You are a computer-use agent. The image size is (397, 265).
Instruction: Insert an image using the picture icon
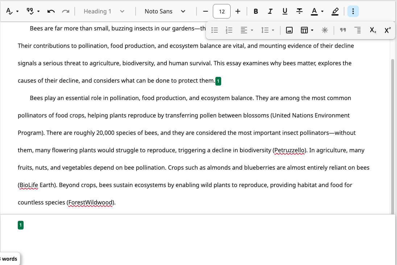tap(289, 30)
